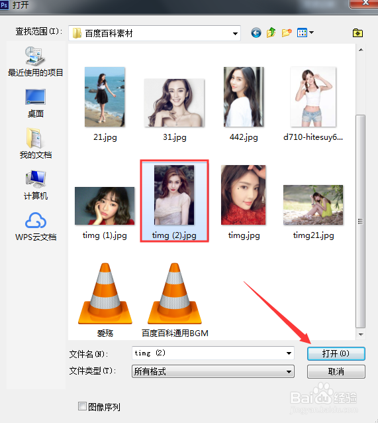Open WPS云文档 in the sidebar
This screenshot has width=378, height=423.
coord(36,226)
